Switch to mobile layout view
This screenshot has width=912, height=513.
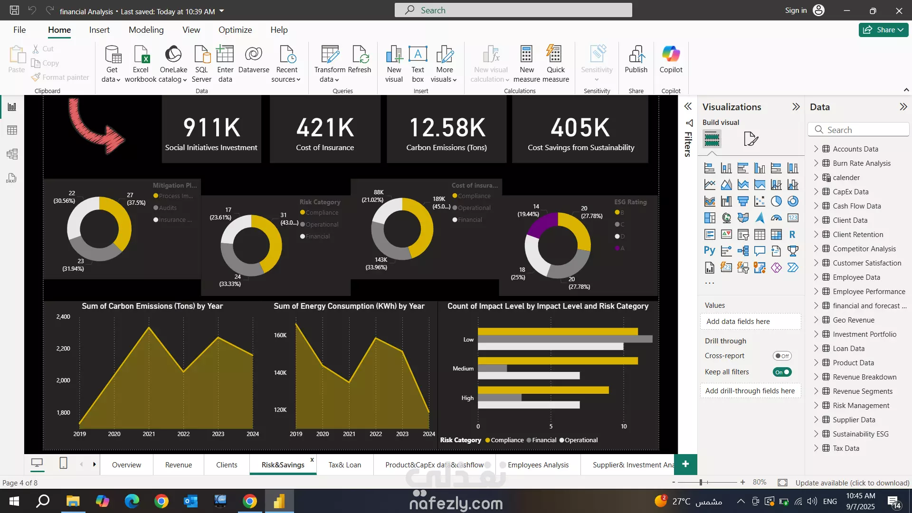pyautogui.click(x=63, y=463)
